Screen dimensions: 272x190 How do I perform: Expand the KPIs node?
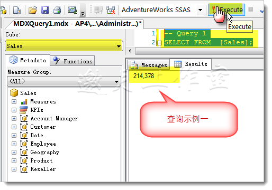[14, 110]
